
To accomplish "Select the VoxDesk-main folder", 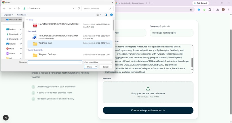I will tap(70, 44).
